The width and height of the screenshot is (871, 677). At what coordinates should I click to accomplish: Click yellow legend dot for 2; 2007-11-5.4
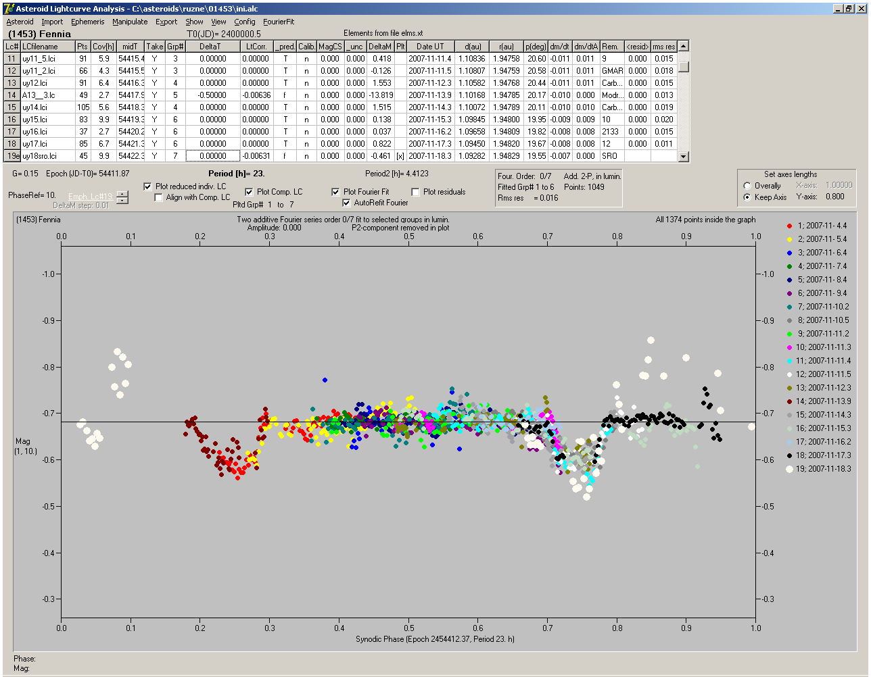coord(789,239)
